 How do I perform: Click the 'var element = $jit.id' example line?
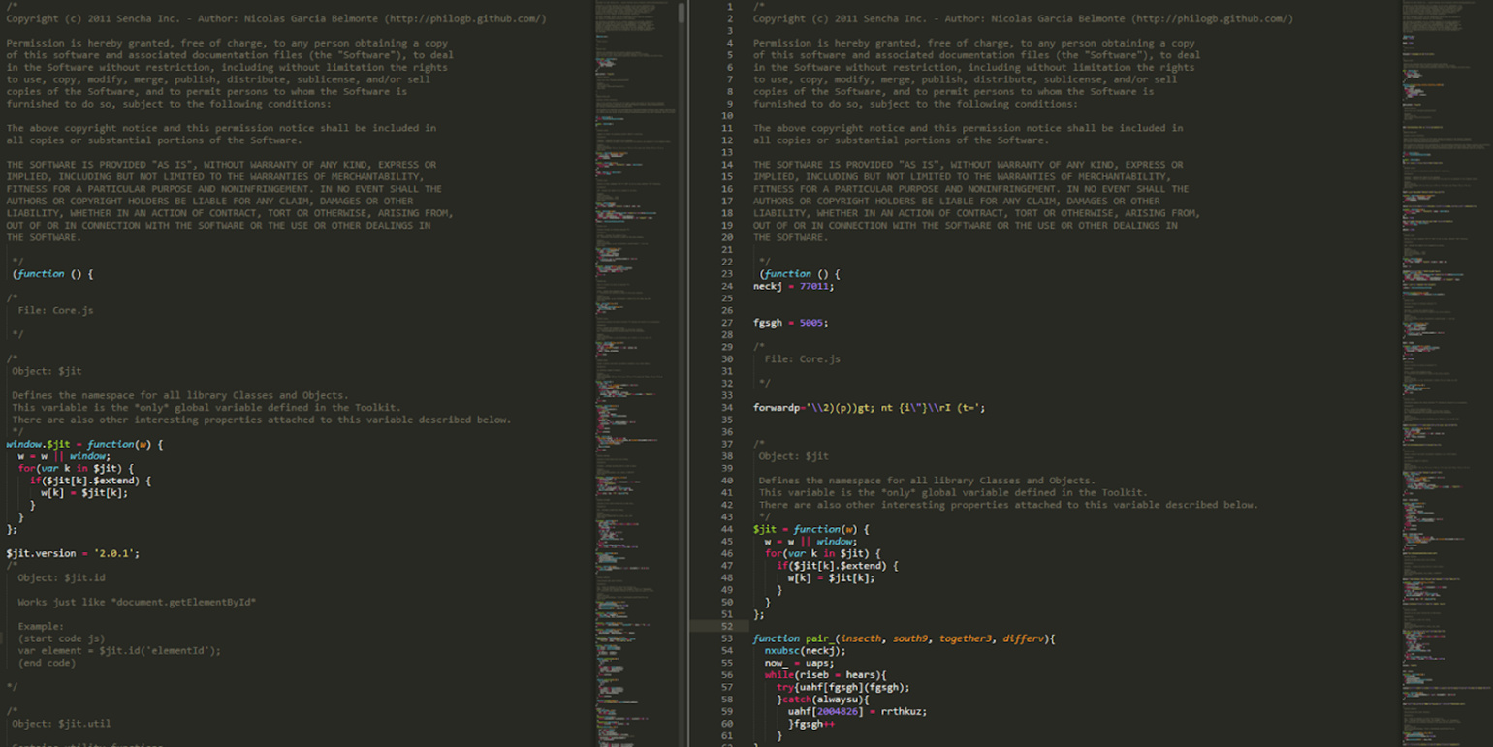point(118,651)
